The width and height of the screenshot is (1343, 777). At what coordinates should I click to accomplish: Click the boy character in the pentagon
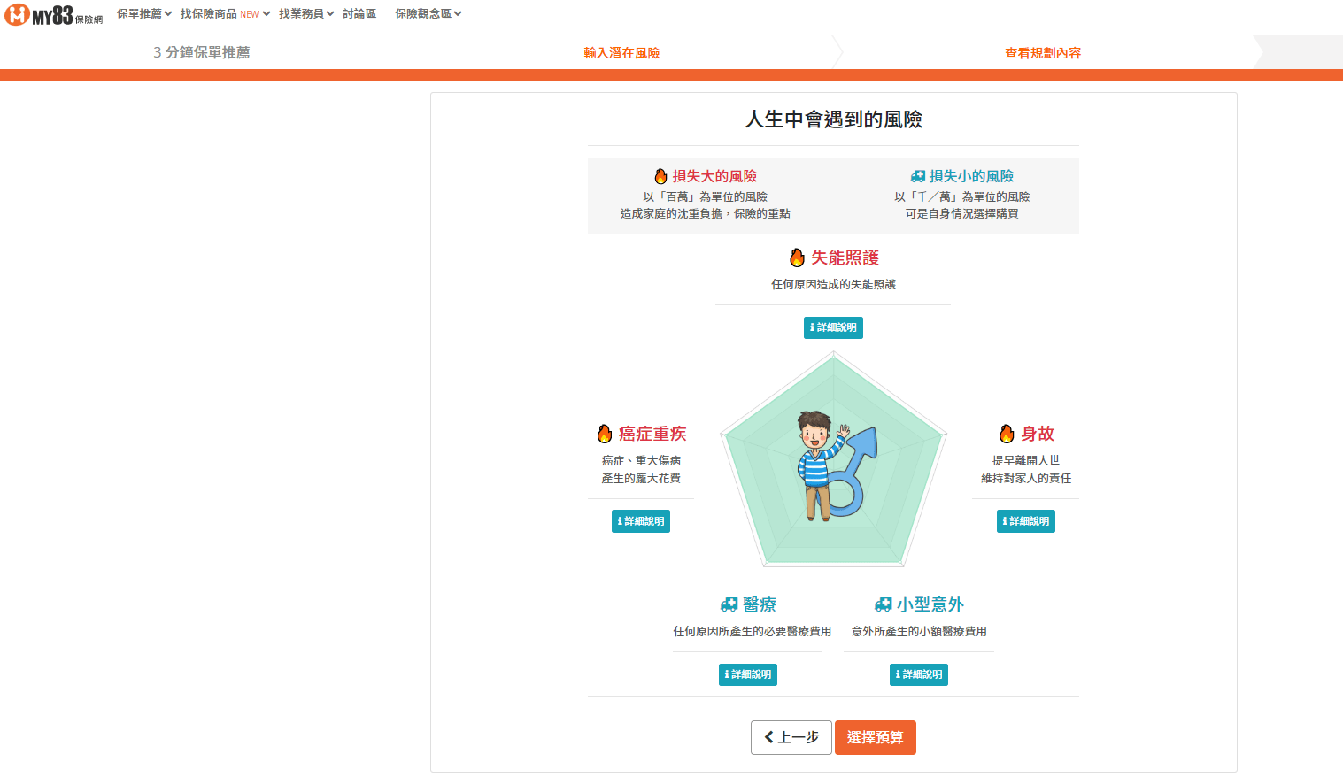pos(815,465)
